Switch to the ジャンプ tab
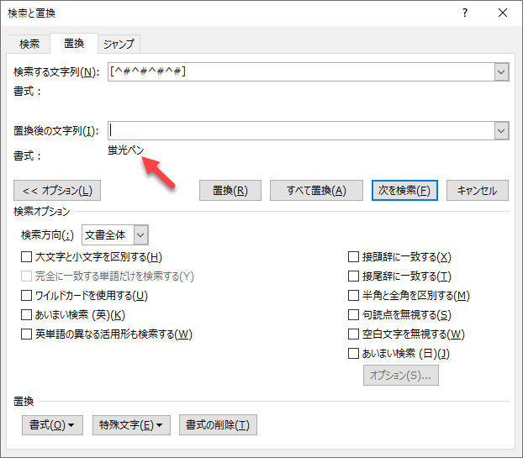Image resolution: width=523 pixels, height=458 pixels. (119, 45)
